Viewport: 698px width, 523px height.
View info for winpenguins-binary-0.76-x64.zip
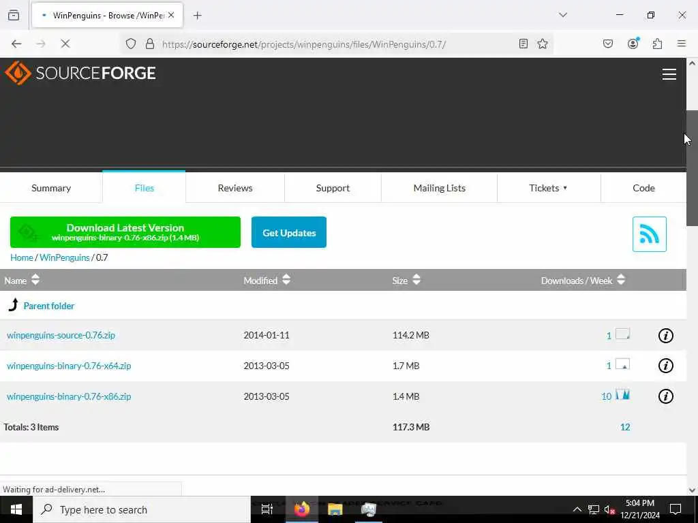tap(665, 366)
